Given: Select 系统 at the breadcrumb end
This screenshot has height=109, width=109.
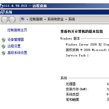Looking at the screenshot, I should tap(71, 19).
